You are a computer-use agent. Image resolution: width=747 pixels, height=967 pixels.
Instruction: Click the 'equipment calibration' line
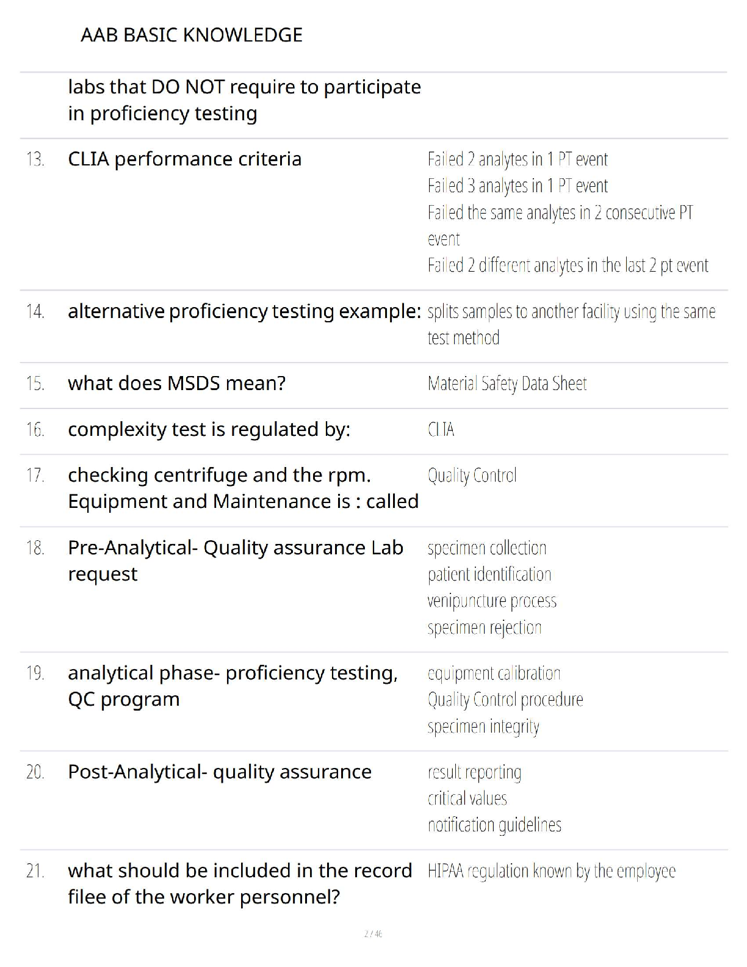click(x=494, y=673)
